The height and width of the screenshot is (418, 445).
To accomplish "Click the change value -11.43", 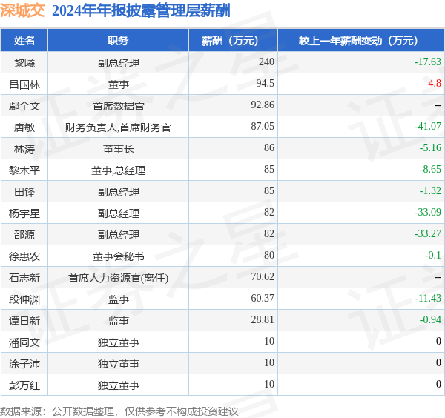I will (428, 299).
